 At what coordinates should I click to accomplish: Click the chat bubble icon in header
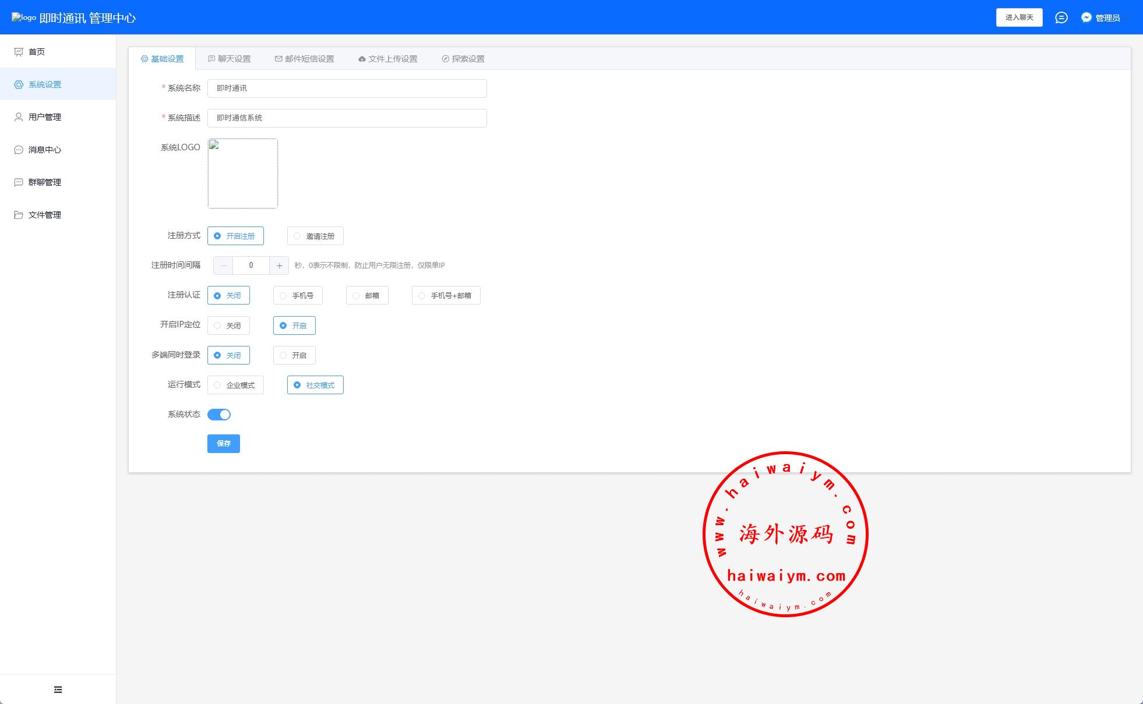[1061, 17]
